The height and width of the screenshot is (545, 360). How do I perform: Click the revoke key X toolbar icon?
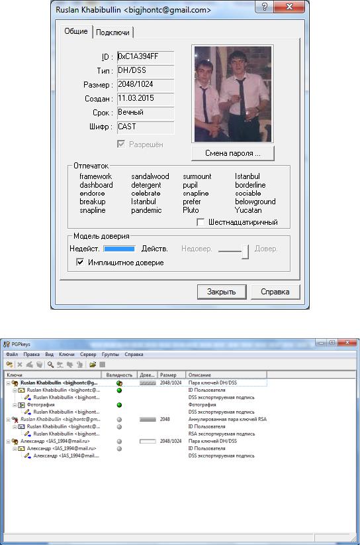click(20, 365)
